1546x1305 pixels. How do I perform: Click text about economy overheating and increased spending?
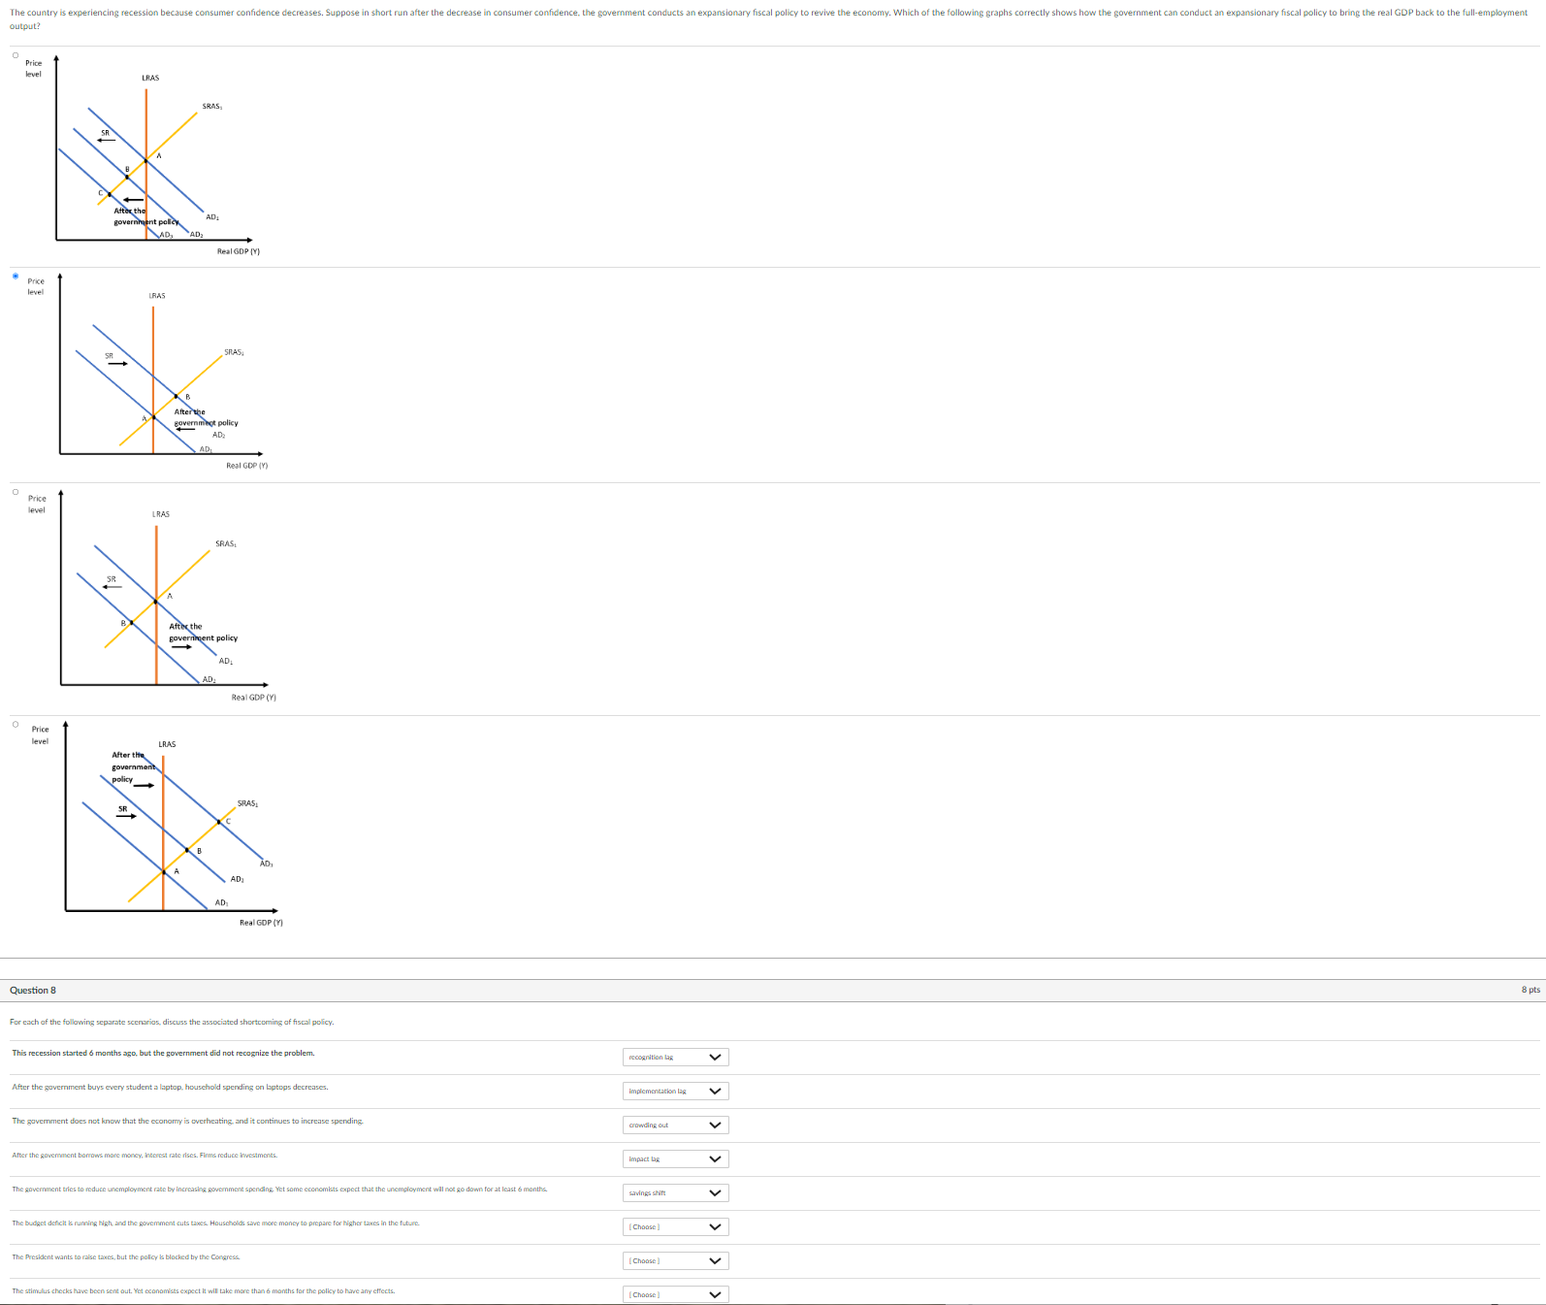(x=187, y=1121)
